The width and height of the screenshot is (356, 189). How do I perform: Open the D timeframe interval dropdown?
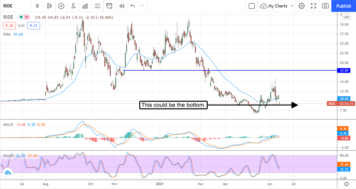pyautogui.click(x=37, y=6)
